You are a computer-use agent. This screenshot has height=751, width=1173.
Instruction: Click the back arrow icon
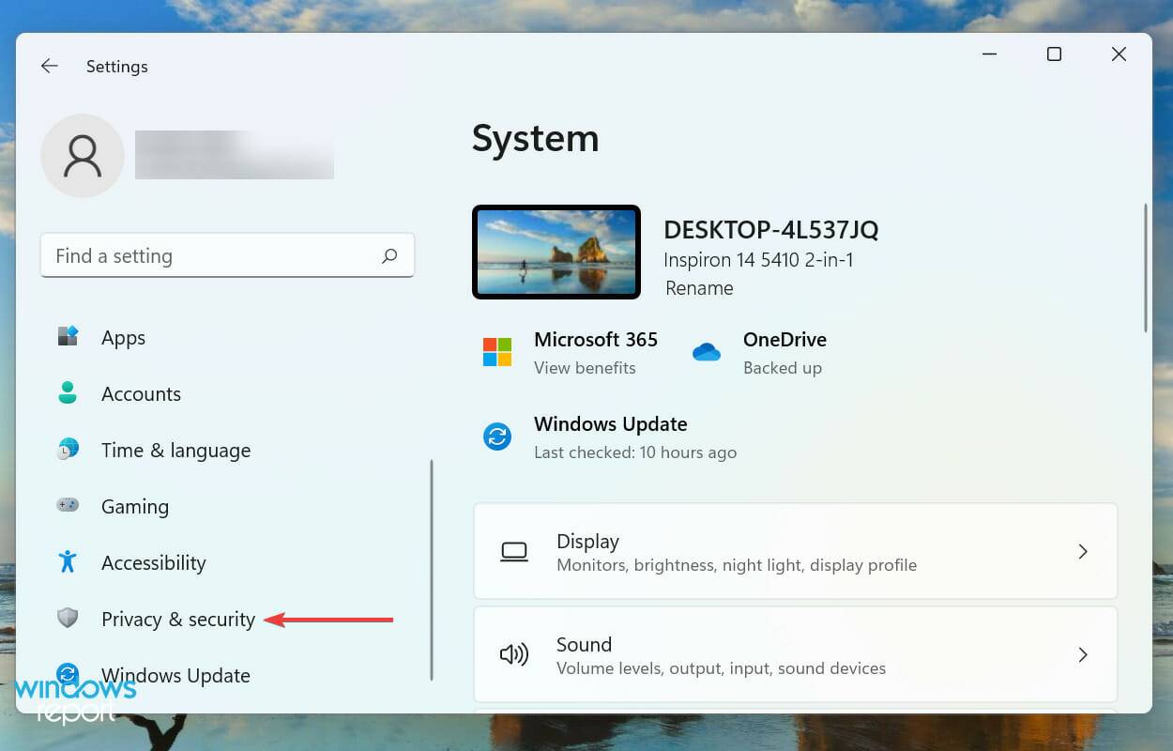tap(49, 66)
